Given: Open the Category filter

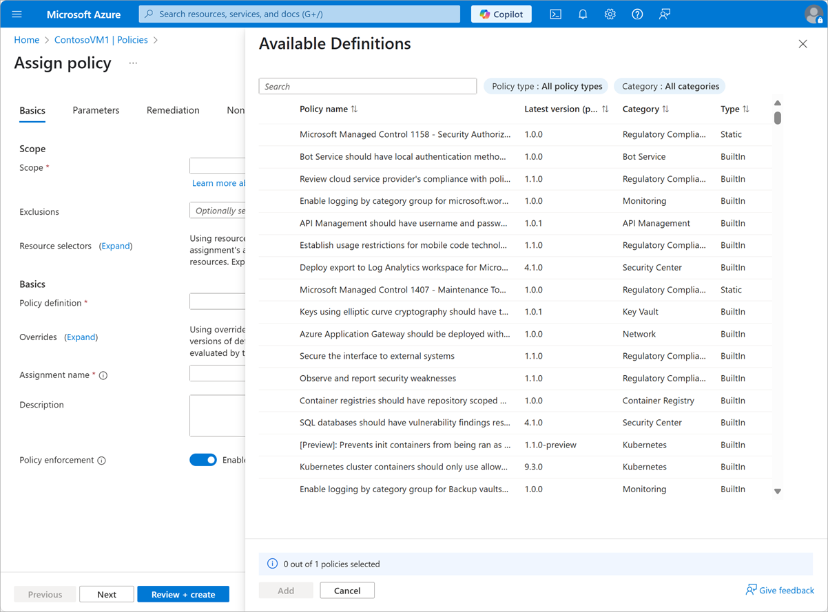Looking at the screenshot, I should coord(670,86).
